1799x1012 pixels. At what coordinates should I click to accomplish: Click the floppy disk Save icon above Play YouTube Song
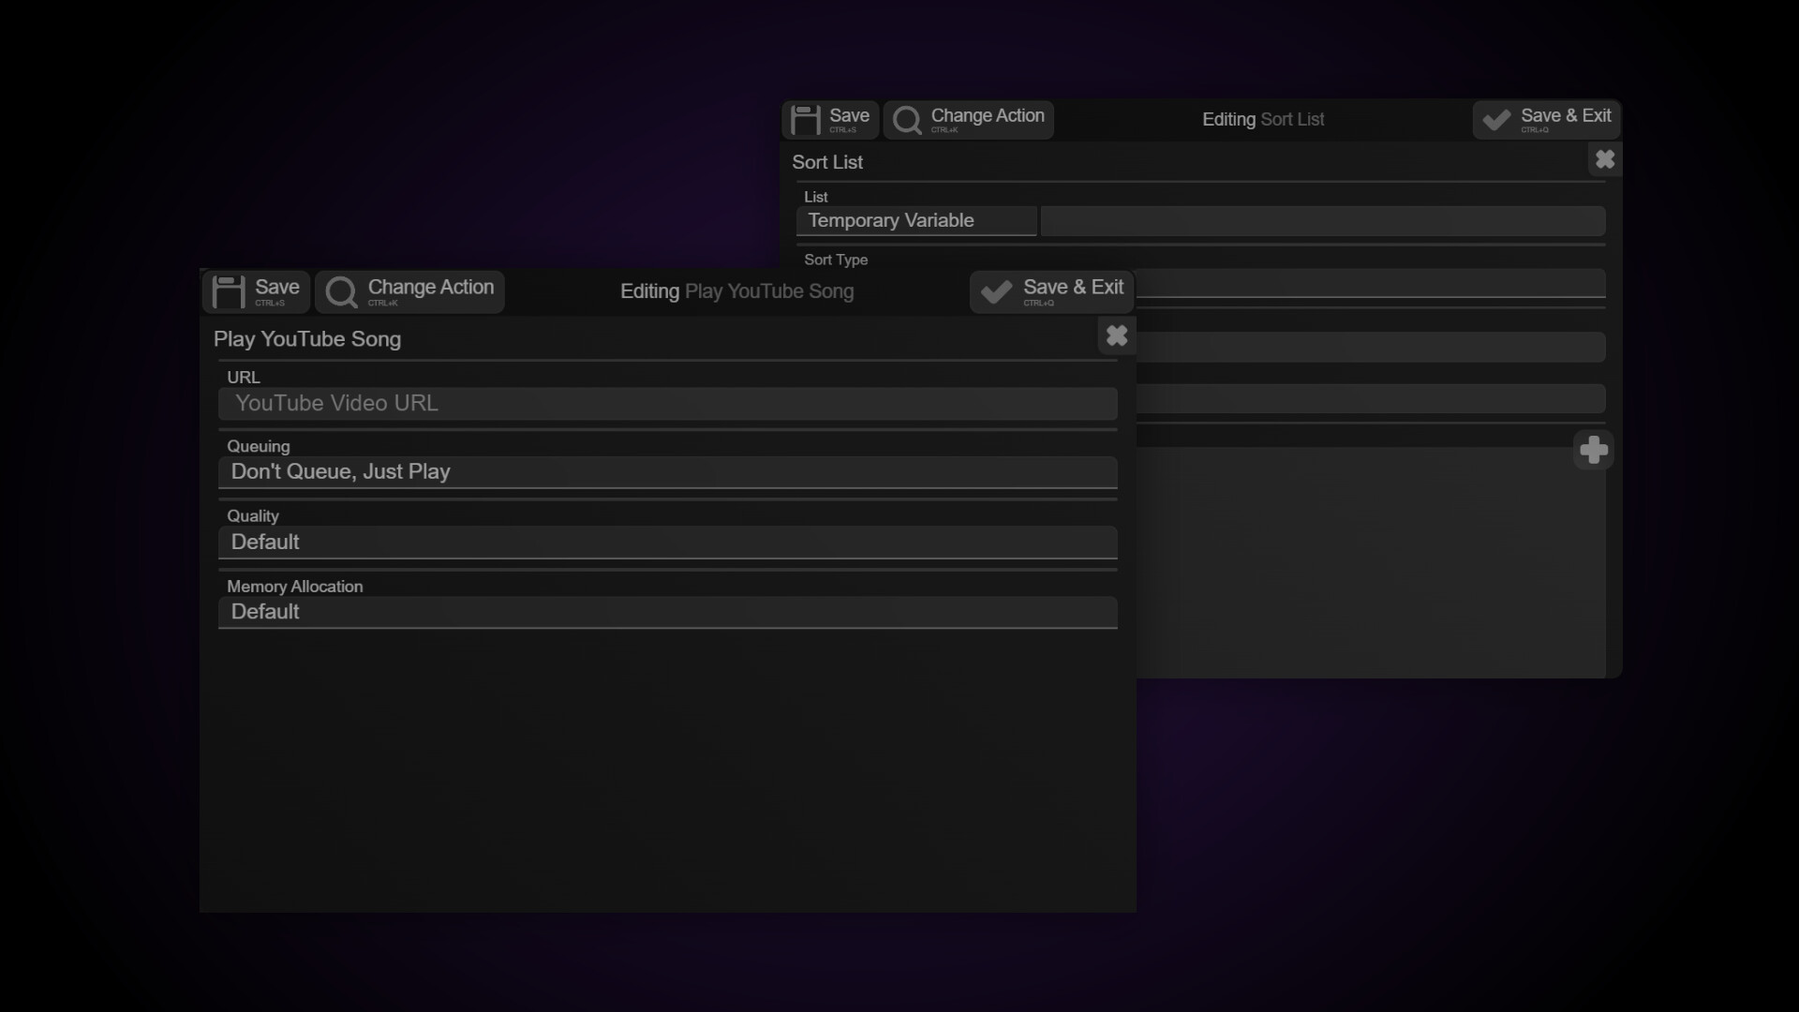(x=229, y=291)
